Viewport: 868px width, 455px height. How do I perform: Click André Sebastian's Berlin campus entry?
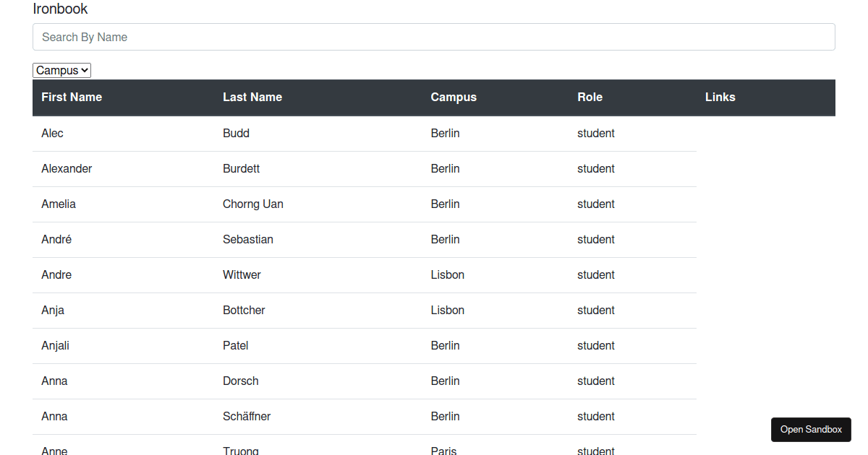click(x=445, y=239)
